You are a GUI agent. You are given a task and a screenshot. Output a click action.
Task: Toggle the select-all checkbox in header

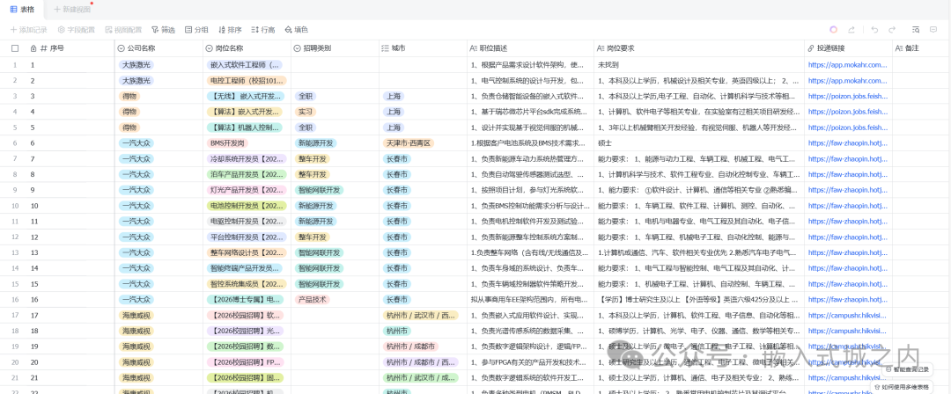(15, 48)
